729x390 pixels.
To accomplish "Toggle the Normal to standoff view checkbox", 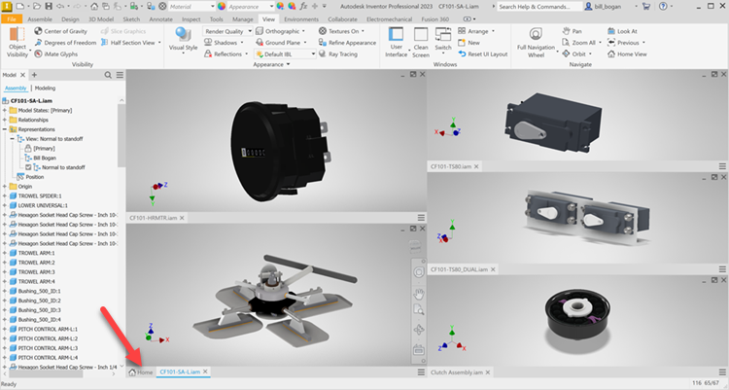I will 28,167.
